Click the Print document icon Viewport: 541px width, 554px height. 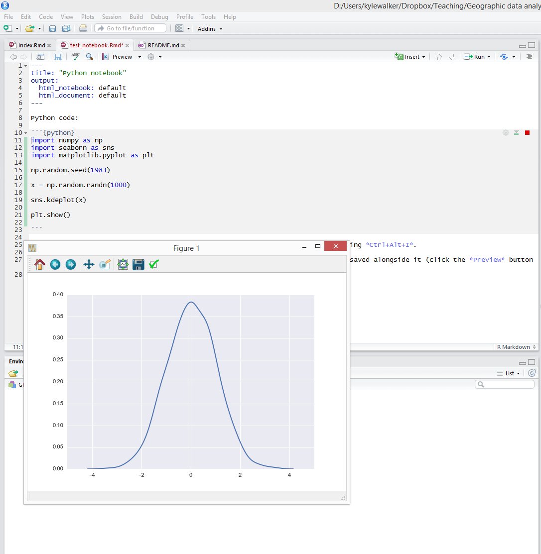[x=83, y=28]
